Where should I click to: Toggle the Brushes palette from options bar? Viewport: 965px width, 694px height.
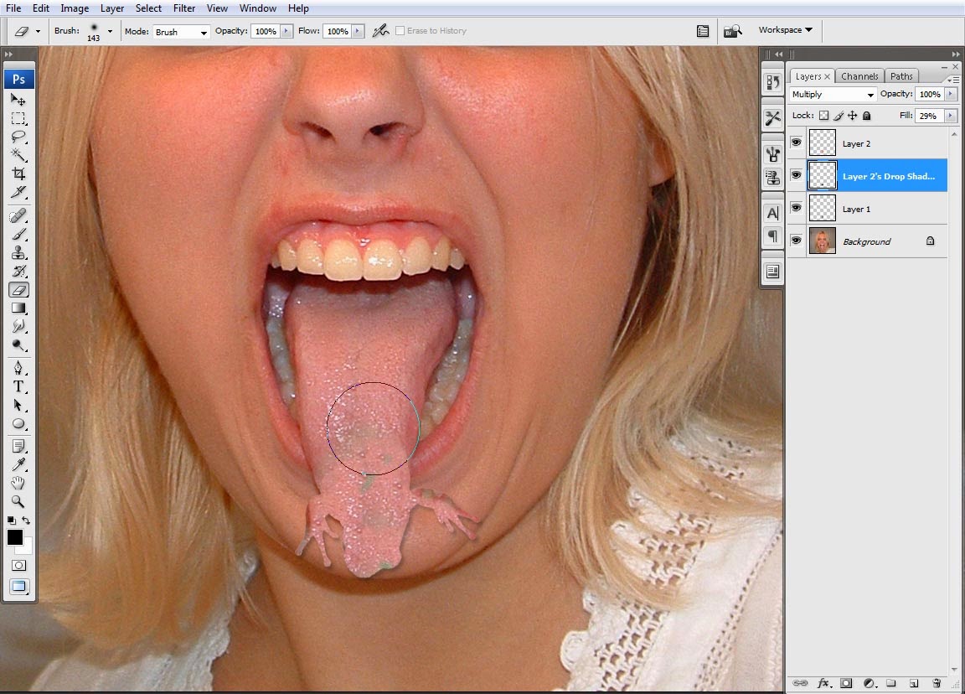703,31
